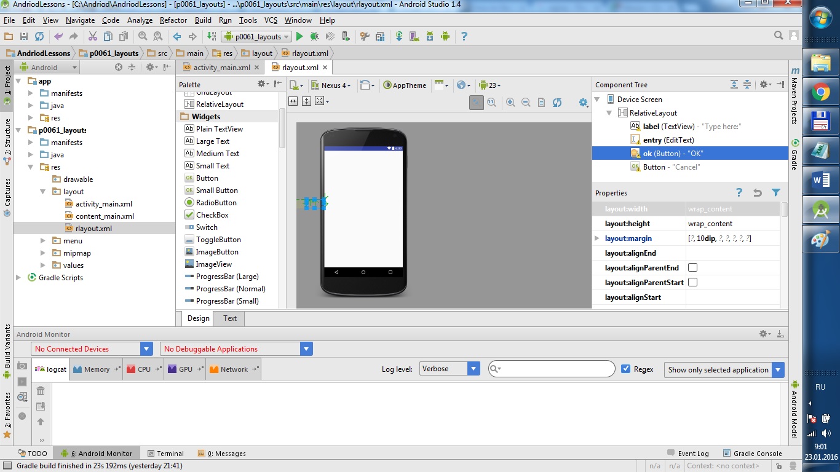Screen dimensions: 840x472
Task: Click the Copy icon in toolbar
Action: click(108, 37)
